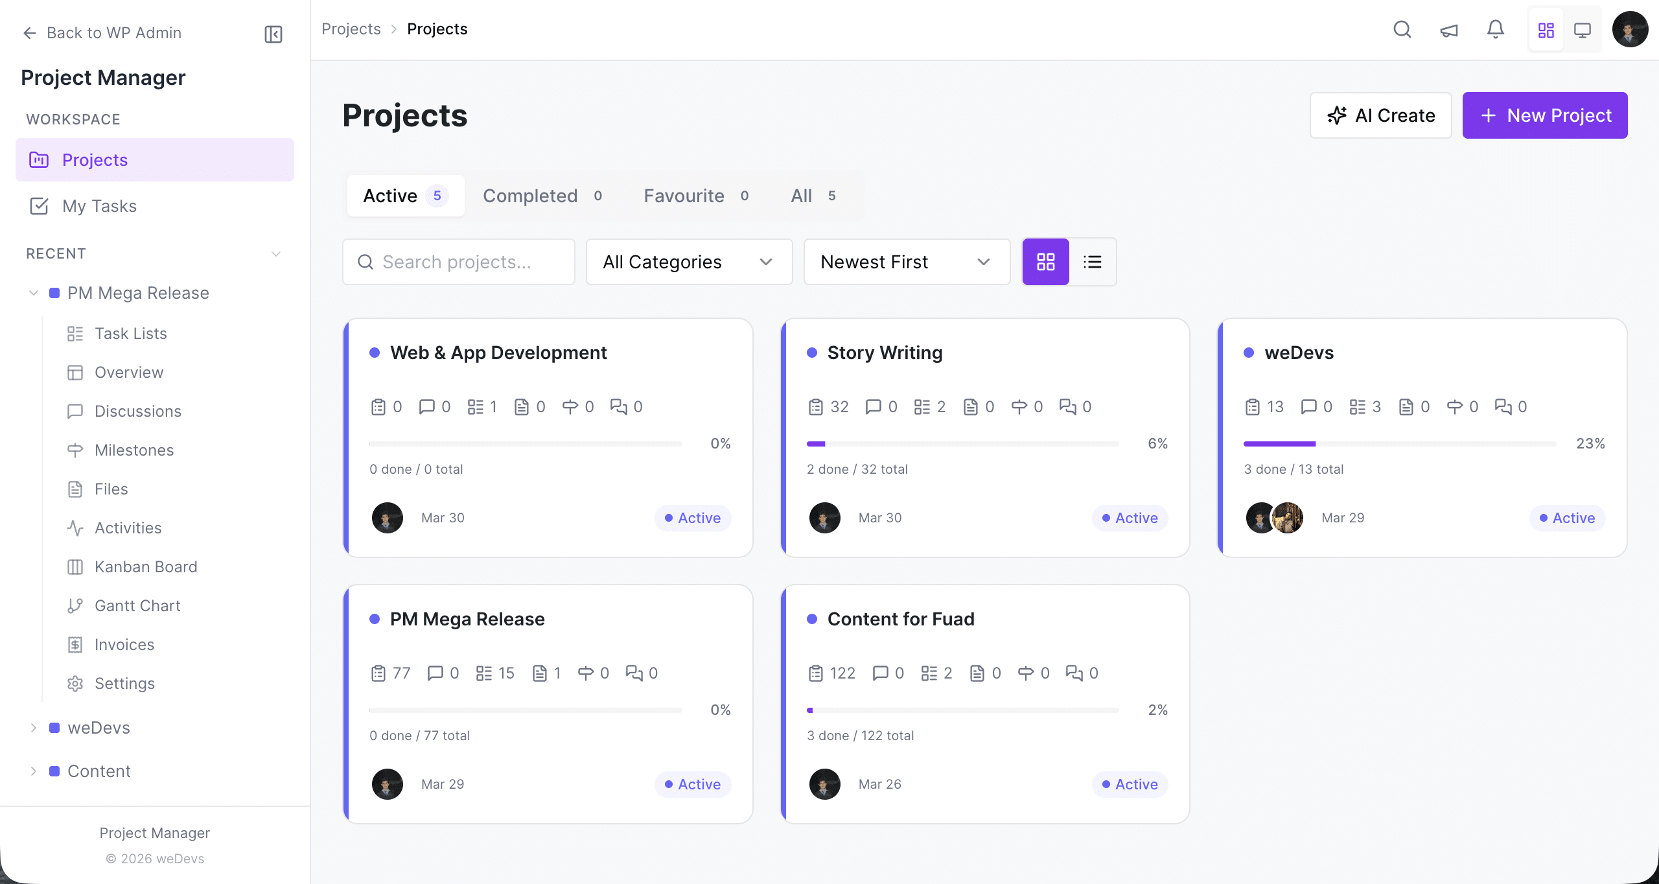Click Active status badge on weDevs card
Viewport: 1659px width, 884px height.
coord(1567,518)
